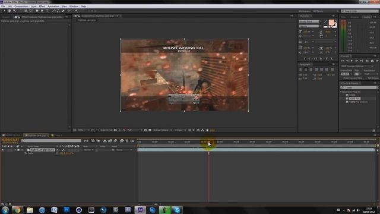This screenshot has width=380, height=214.
Task: Switch to the Audio panel tab
Action: pos(367,17)
